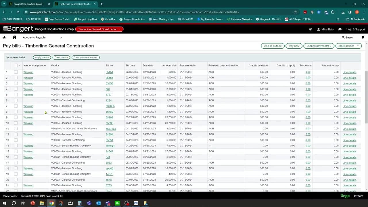The height and width of the screenshot is (207, 368).
Task: Reload the page in the browser
Action: pyautogui.click(x=18, y=12)
